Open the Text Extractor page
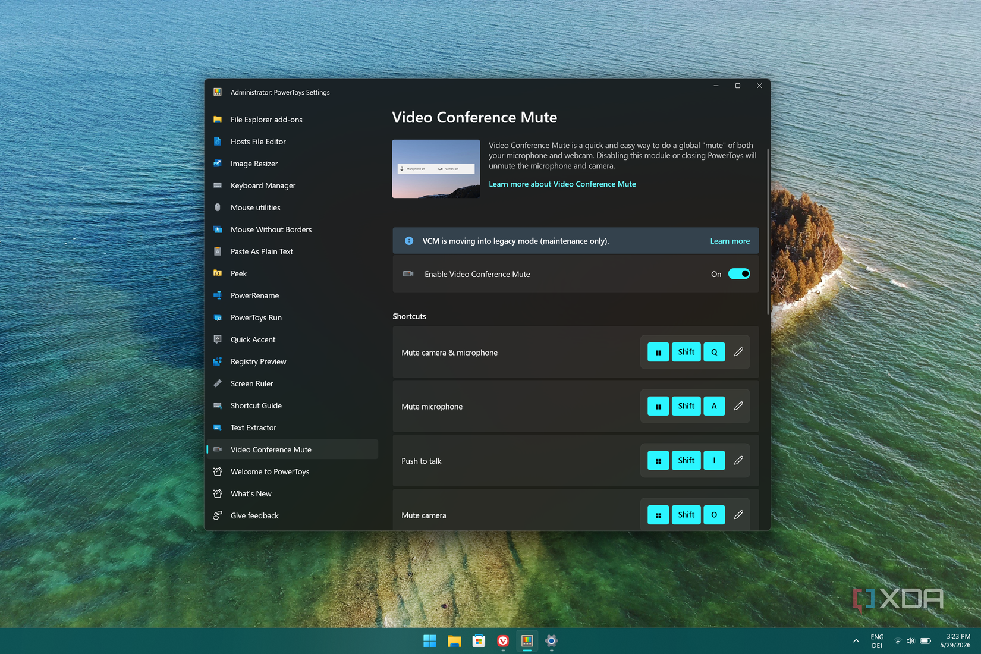 [x=293, y=427]
